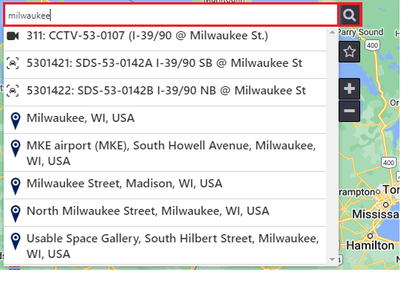Click the pin beside Usable Space Gallery
Screen dimensions: 413x284
(x=16, y=241)
